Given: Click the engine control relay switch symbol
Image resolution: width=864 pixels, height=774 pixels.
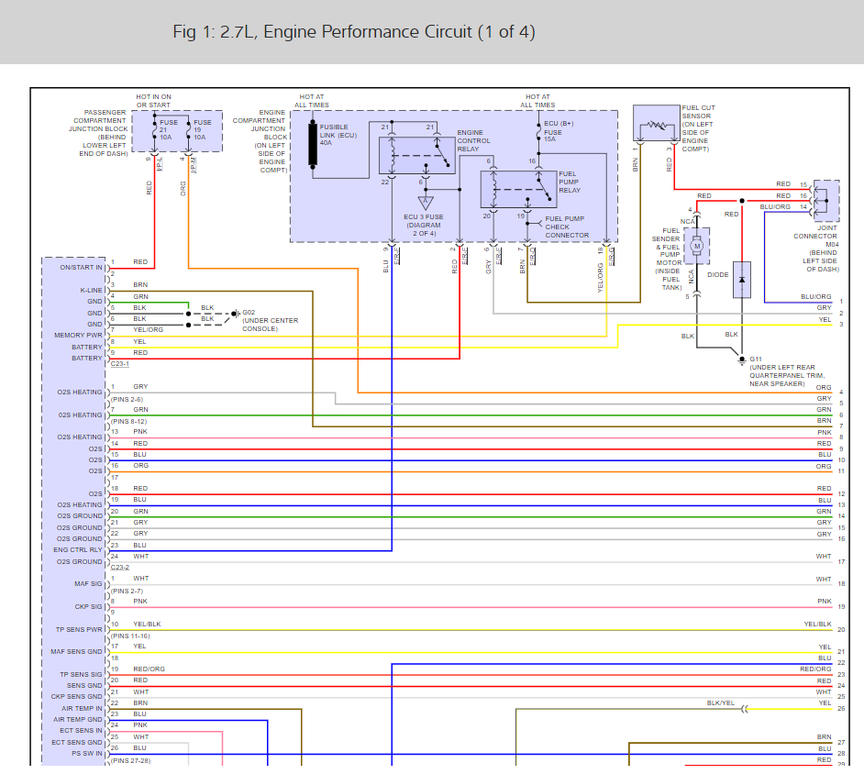Looking at the screenshot, I should point(440,156).
